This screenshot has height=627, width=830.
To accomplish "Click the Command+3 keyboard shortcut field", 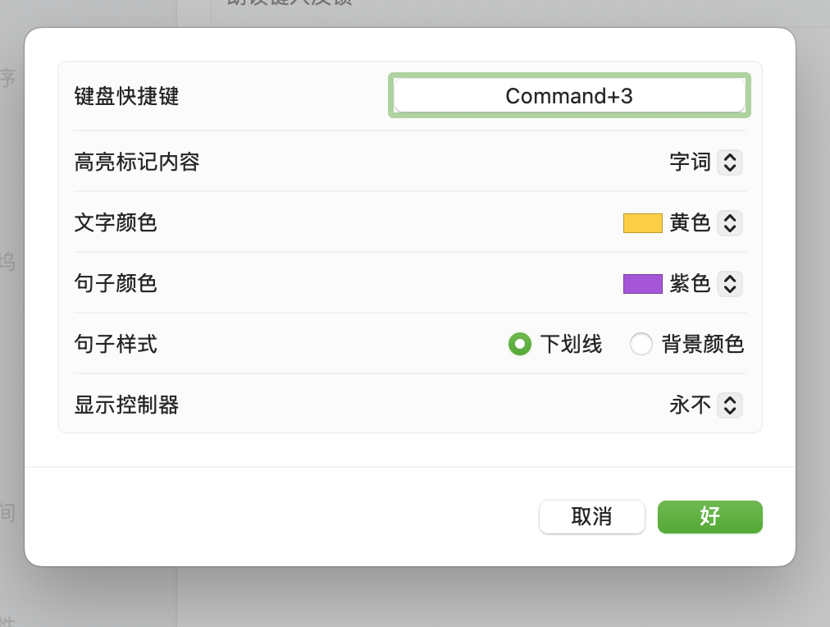I will [x=569, y=96].
